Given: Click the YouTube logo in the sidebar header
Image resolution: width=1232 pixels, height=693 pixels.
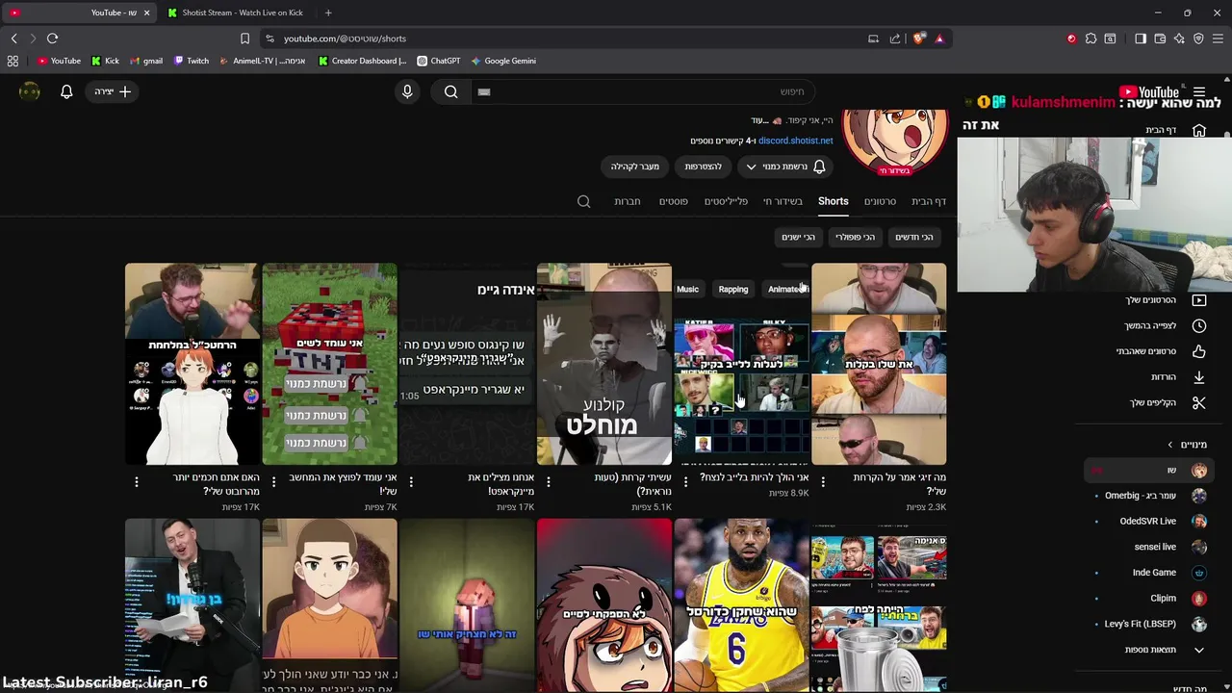Looking at the screenshot, I should pos(1149,92).
